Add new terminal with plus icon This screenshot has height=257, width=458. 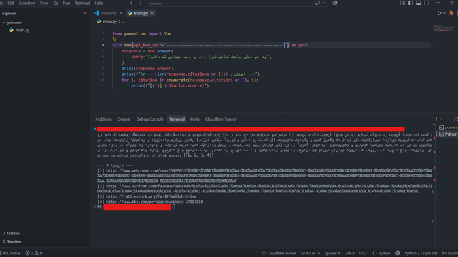coord(436,119)
